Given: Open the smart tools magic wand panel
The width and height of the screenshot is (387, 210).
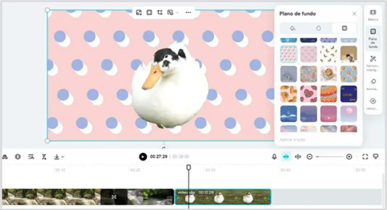Looking at the screenshot, I should coord(373,61).
